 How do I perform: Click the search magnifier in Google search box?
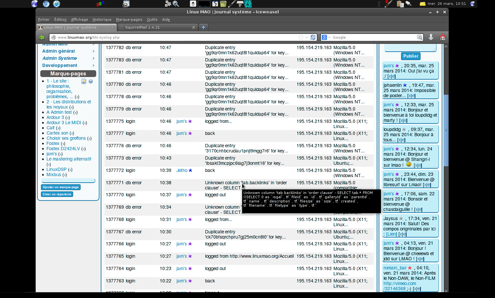coord(420,37)
